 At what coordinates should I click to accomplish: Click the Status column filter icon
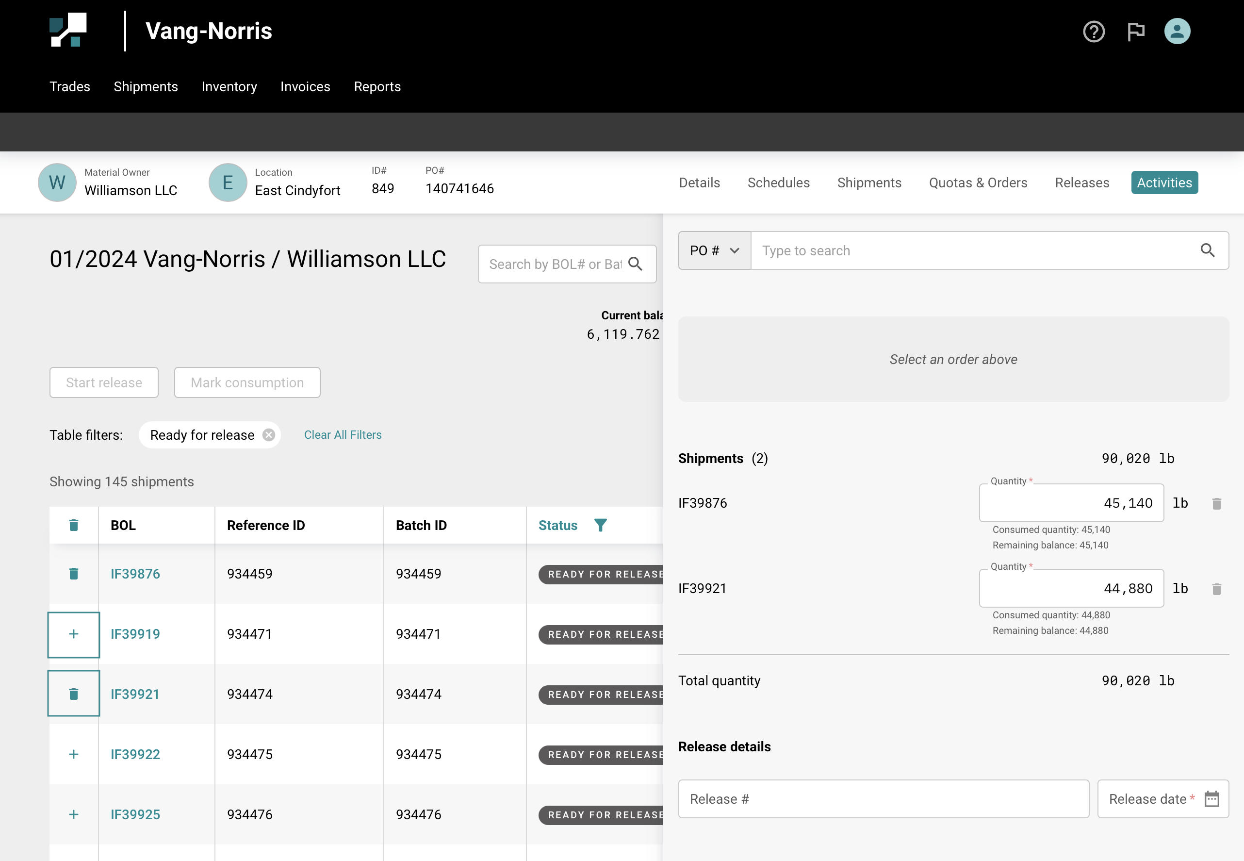pos(600,525)
